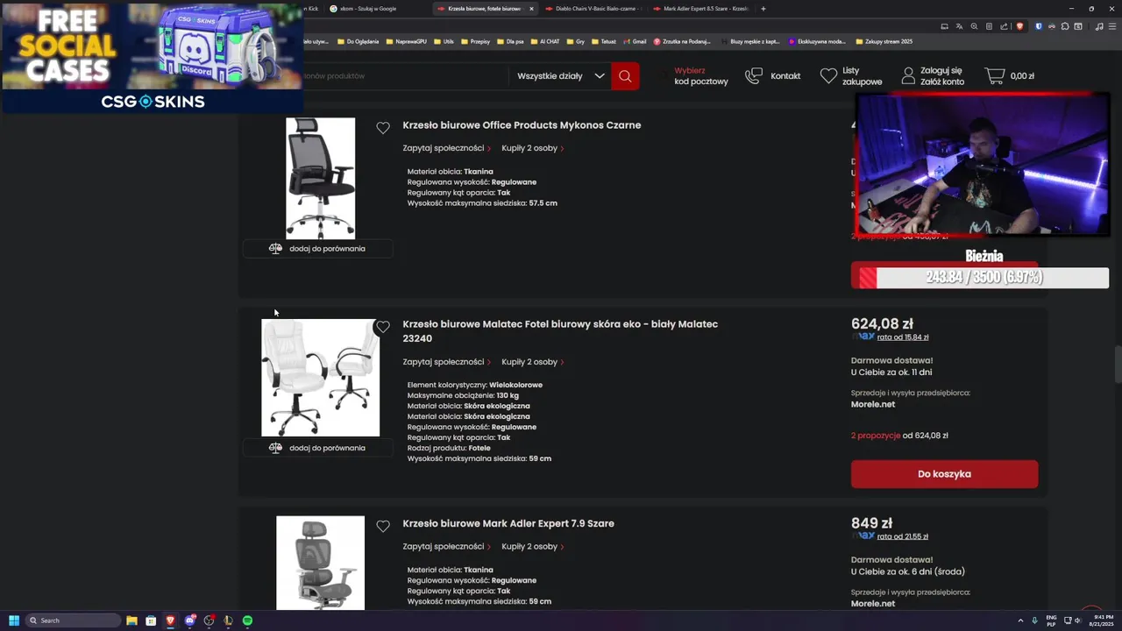The height and width of the screenshot is (631, 1122).
Task: Open the AI CHAT bookmarks folder
Action: (x=544, y=41)
